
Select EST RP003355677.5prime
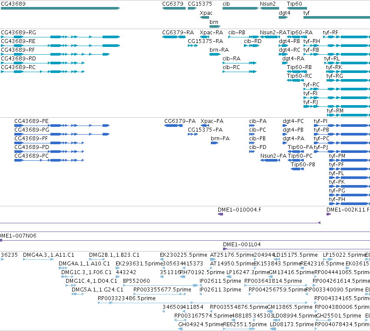[x=160, y=294]
